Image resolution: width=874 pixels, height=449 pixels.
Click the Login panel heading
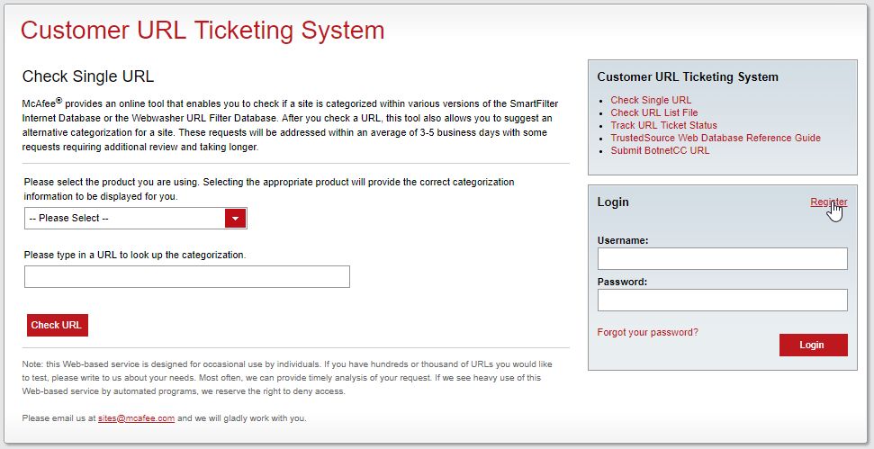click(613, 202)
